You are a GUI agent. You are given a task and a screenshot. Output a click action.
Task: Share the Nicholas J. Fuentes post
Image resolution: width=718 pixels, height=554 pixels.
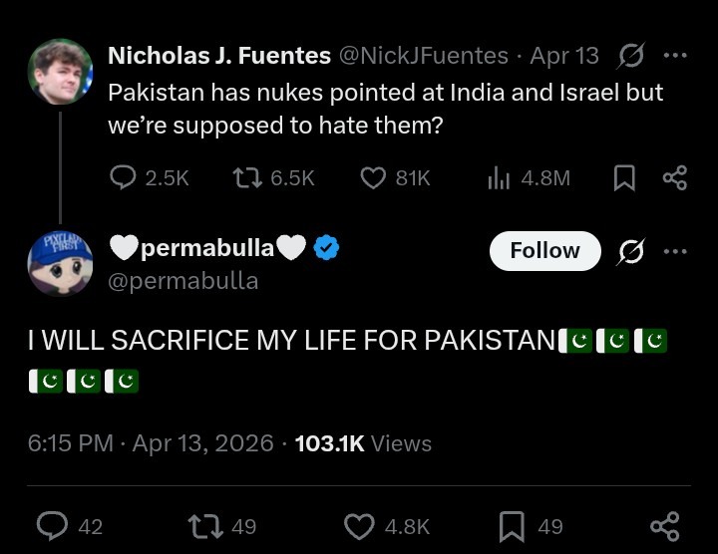[x=675, y=177]
